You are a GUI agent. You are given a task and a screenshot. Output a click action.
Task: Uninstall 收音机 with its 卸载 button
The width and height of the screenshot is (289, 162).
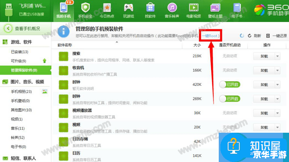[x=264, y=70]
